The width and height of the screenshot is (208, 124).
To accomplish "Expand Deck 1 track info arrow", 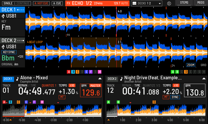I will coord(100,79).
